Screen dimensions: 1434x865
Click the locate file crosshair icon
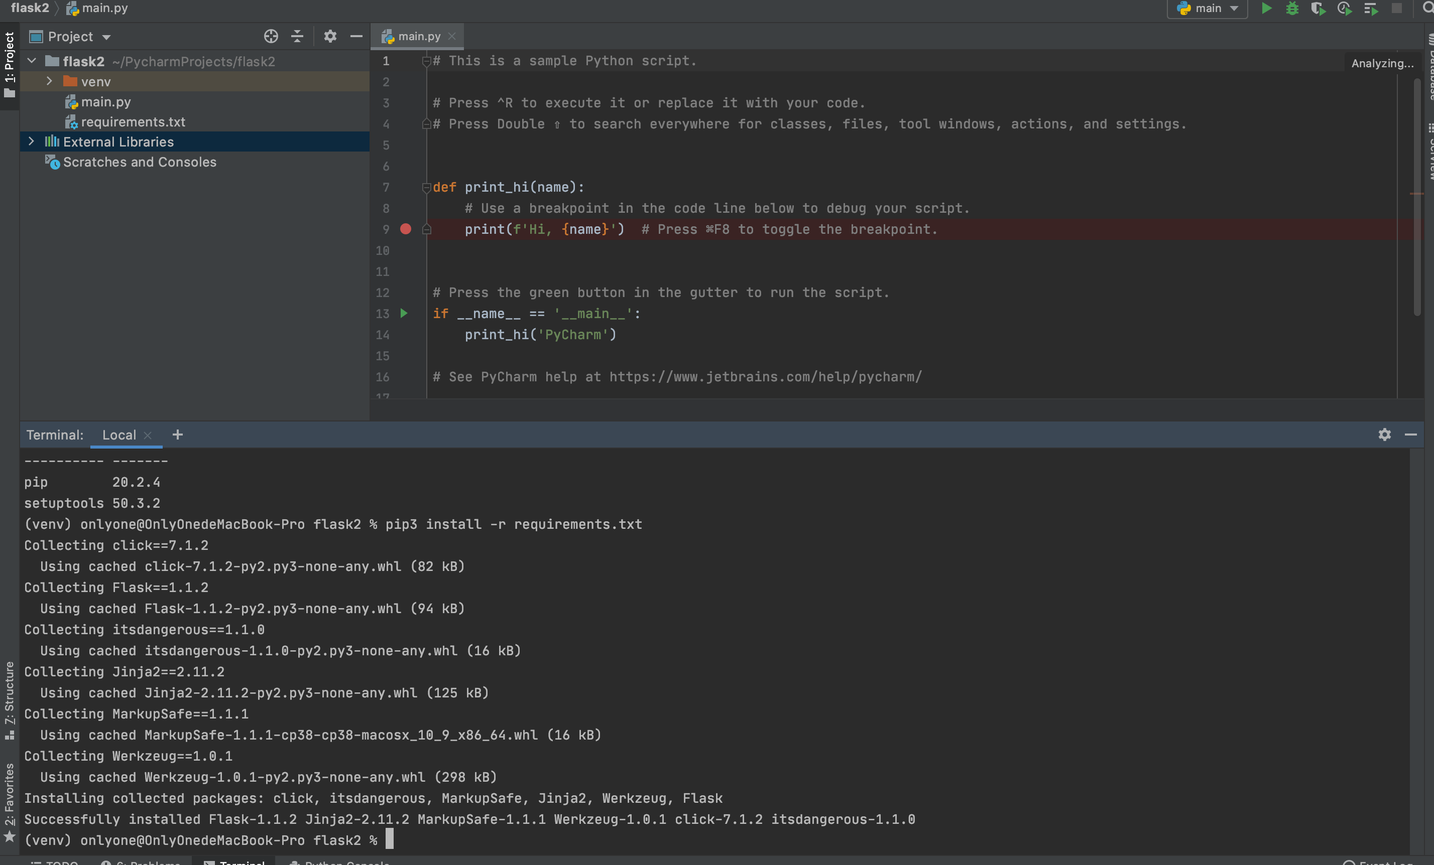271,36
